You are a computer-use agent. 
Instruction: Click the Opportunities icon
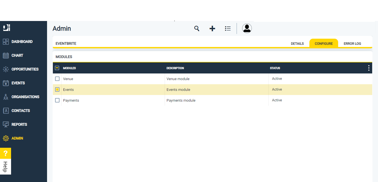[x=6, y=69]
